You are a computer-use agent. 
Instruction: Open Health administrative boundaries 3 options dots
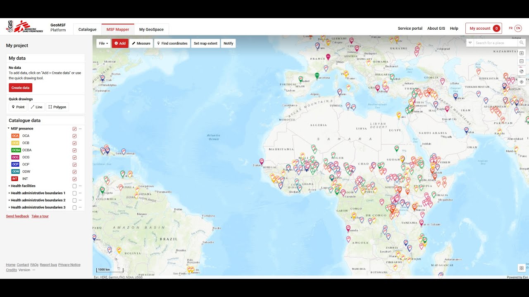(x=80, y=207)
